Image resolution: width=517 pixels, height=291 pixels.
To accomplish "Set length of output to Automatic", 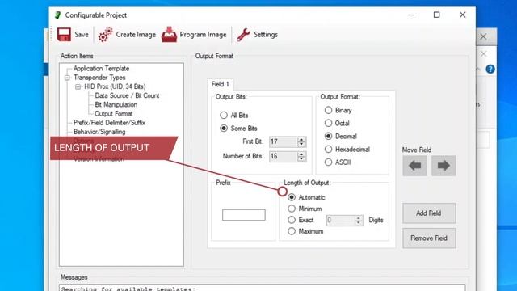I will pos(292,197).
